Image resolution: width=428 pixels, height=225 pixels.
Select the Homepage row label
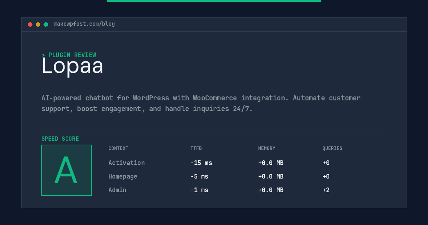click(123, 176)
